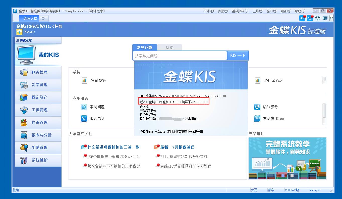The height and width of the screenshot is (199, 342).
Task: Open 报表与分析 module
Action: tap(38, 135)
